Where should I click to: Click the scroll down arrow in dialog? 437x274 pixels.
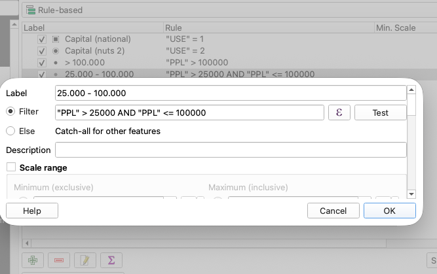411,194
